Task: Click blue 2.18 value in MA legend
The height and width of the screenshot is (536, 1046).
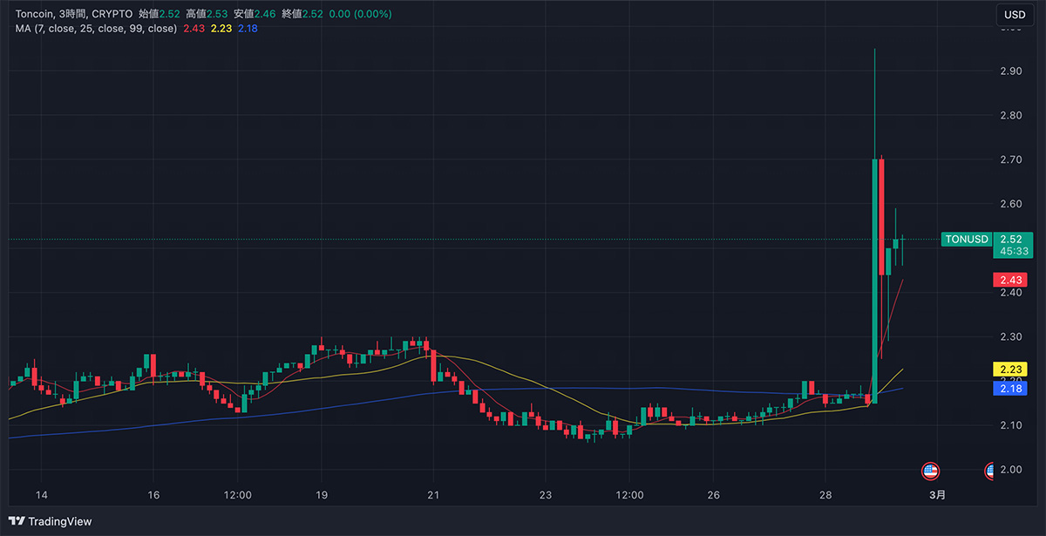Action: pyautogui.click(x=248, y=29)
